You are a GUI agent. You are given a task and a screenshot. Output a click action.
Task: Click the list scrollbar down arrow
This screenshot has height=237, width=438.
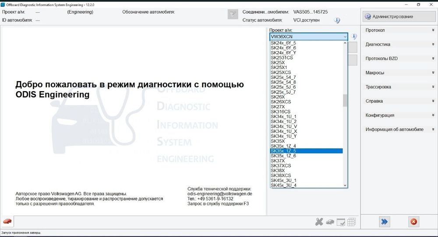tap(345, 185)
